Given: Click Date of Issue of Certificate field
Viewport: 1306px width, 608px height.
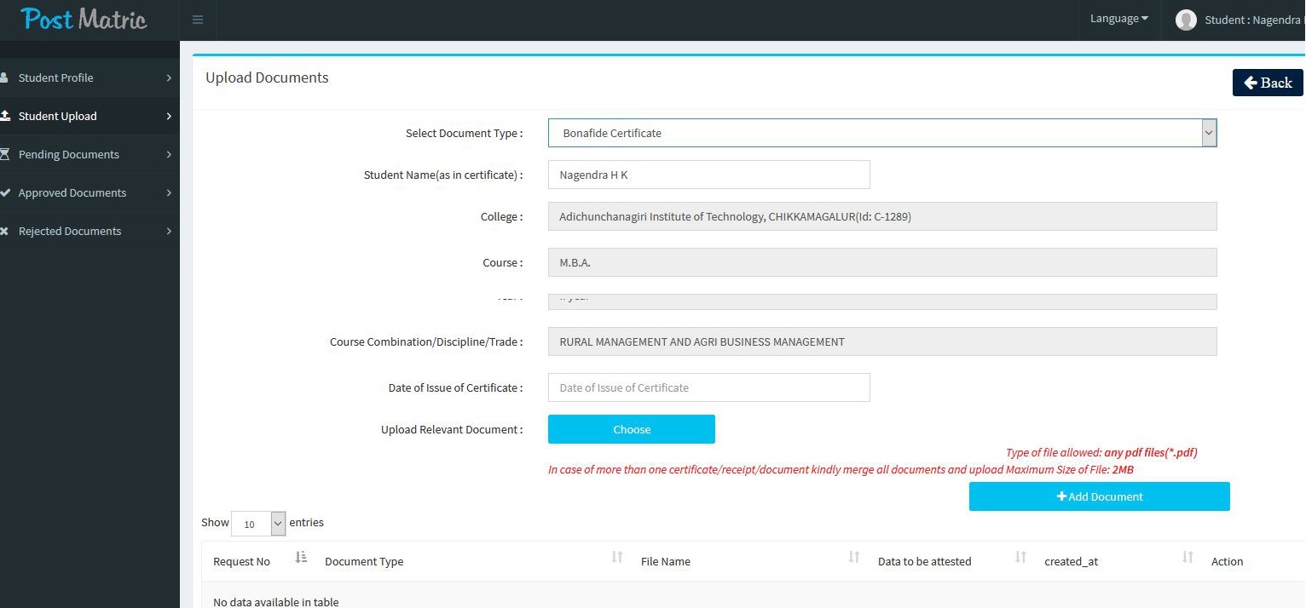Looking at the screenshot, I should (709, 387).
